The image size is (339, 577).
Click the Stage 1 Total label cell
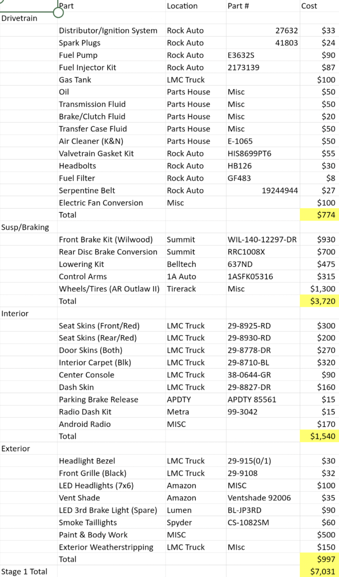coord(24,572)
